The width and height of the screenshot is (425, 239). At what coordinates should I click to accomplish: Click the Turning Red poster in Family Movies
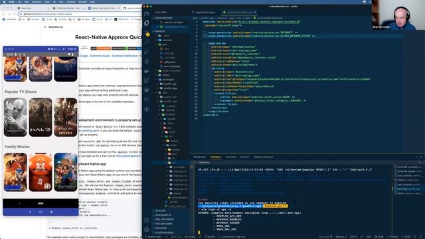41,172
